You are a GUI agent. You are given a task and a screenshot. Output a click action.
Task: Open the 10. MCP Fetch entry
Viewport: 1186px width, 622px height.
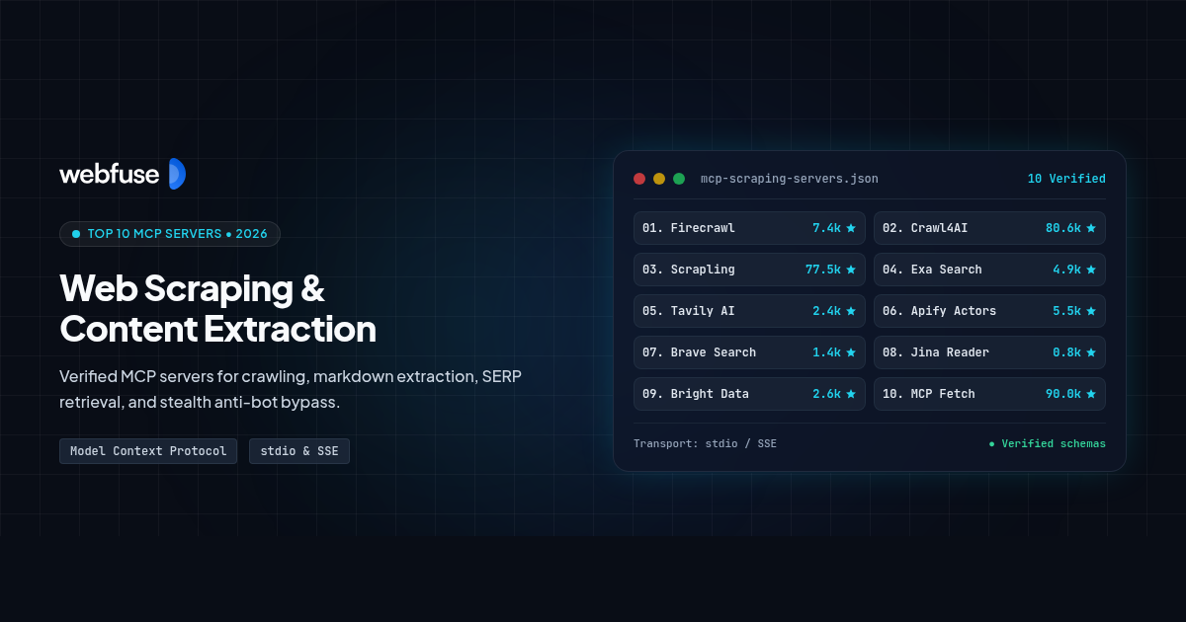(989, 394)
